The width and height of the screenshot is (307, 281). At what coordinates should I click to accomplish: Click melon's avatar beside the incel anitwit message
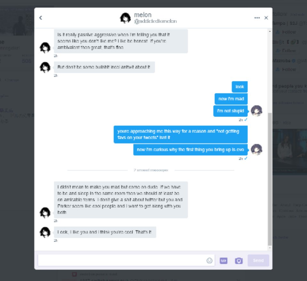(45, 67)
